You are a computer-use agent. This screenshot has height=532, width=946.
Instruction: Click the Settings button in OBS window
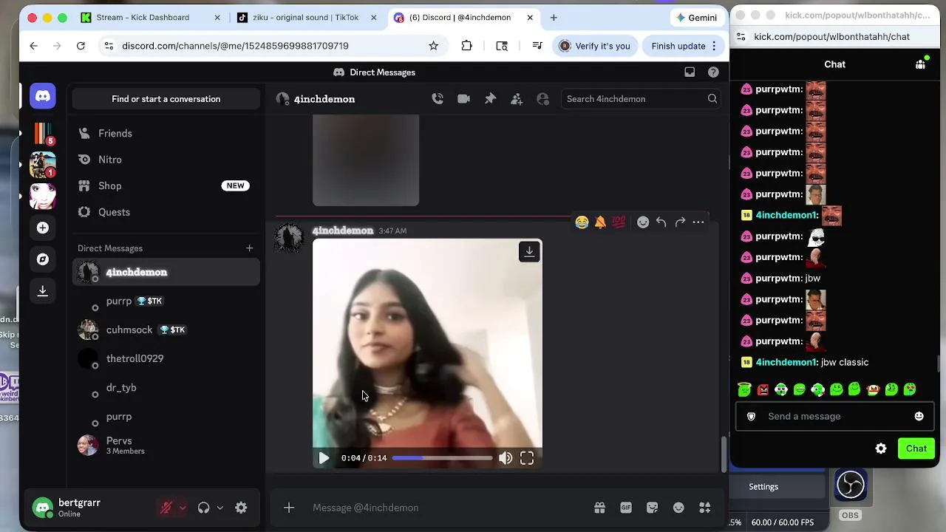tap(763, 487)
